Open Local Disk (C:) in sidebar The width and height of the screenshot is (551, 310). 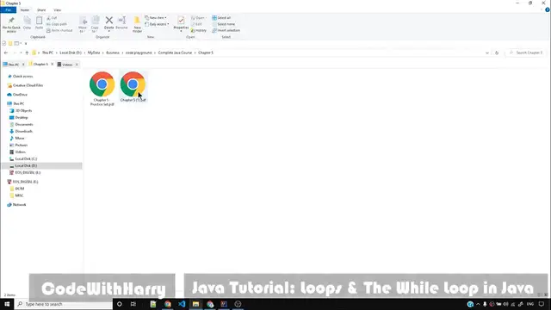tap(26, 158)
